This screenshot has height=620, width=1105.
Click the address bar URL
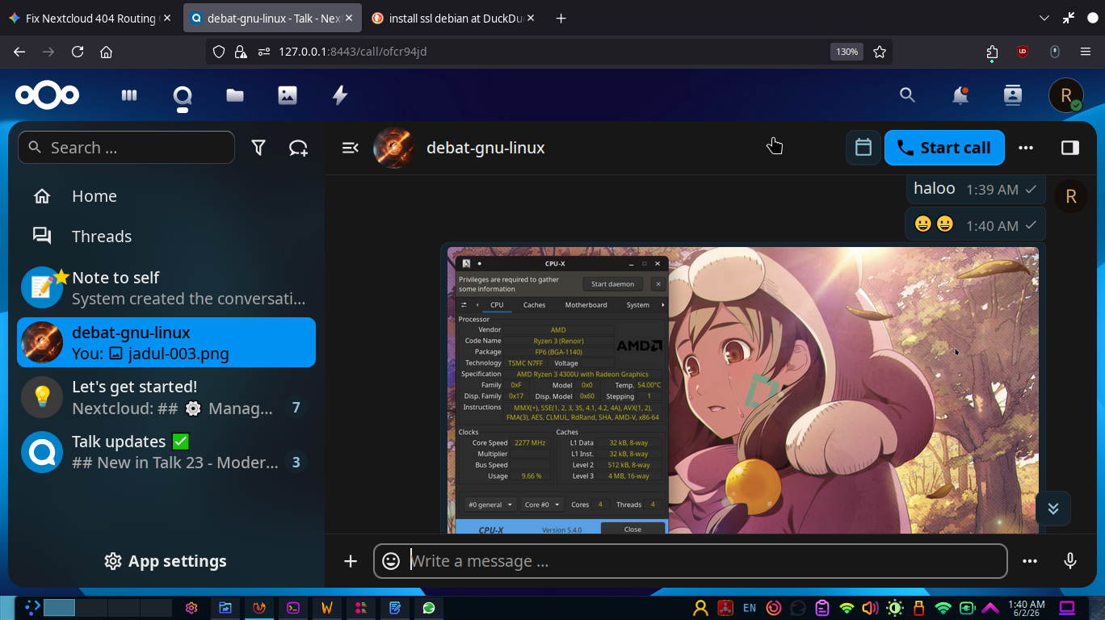pos(352,52)
